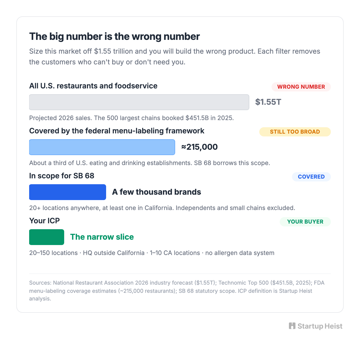Click 'All U.S. restaurants and foodservice' heading
Image resolution: width=360 pixels, height=348 pixels.
[x=93, y=86]
